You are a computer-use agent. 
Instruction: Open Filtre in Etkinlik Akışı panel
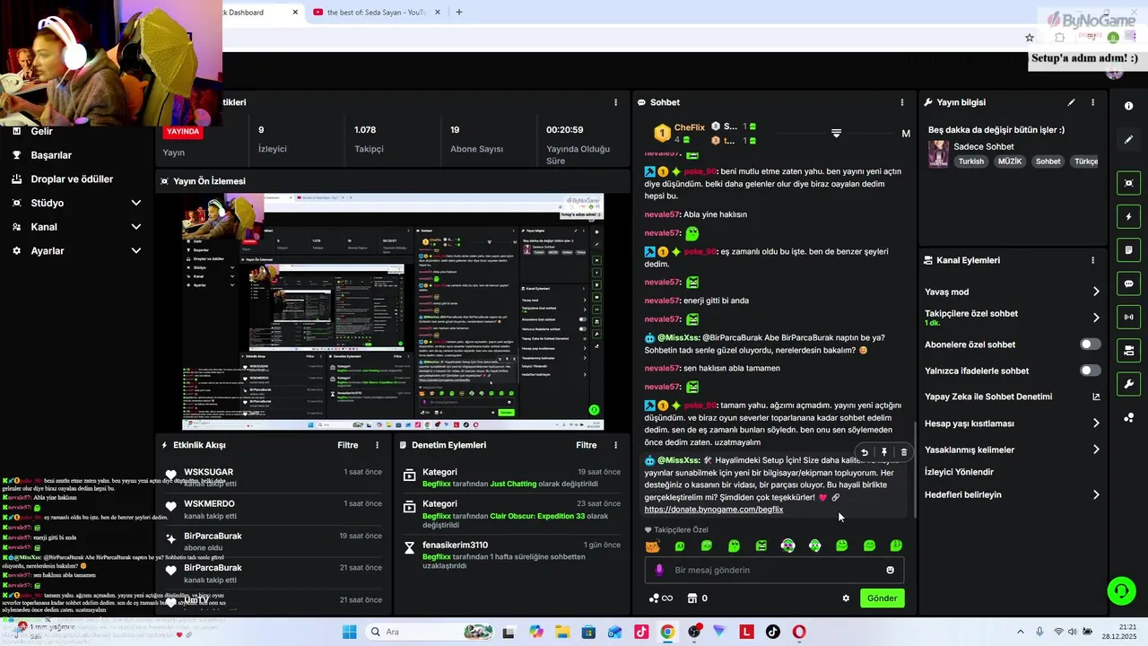point(348,445)
